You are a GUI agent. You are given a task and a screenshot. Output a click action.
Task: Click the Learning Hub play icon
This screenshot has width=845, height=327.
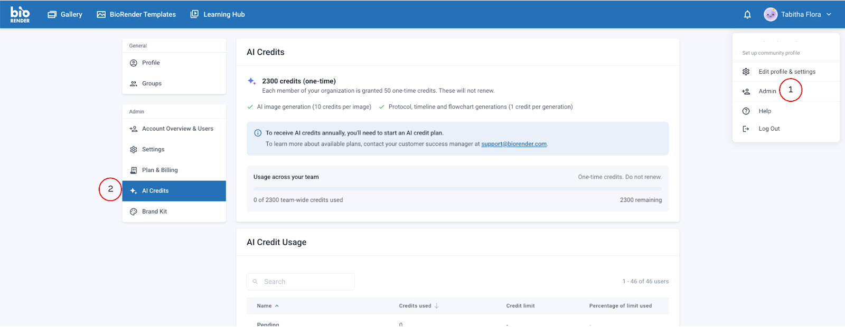pyautogui.click(x=194, y=14)
